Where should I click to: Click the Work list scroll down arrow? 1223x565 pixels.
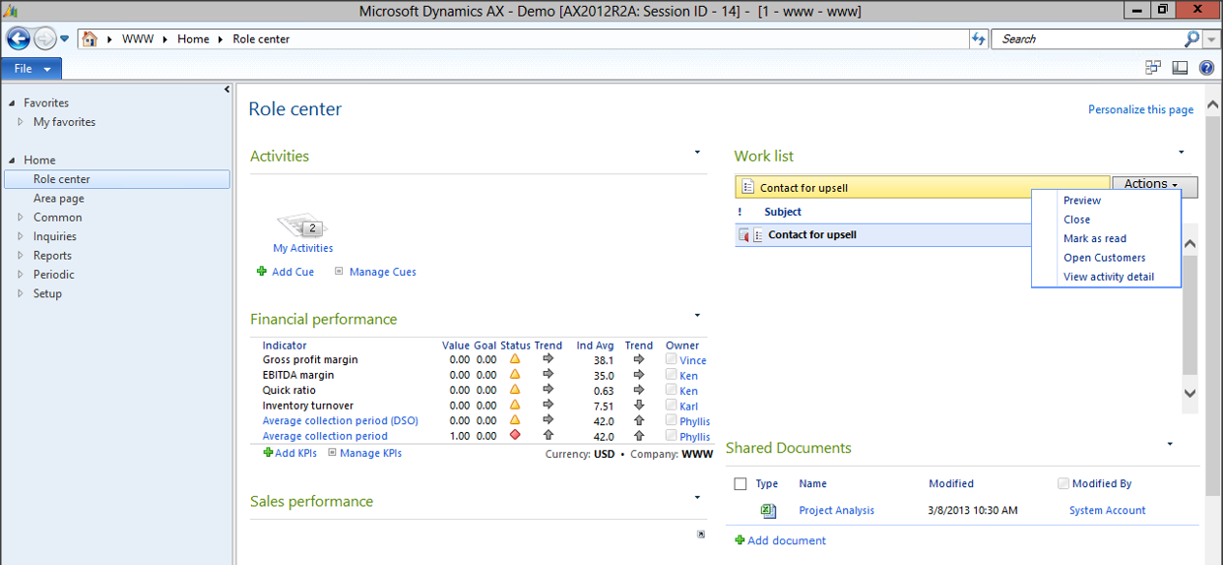pos(1190,393)
